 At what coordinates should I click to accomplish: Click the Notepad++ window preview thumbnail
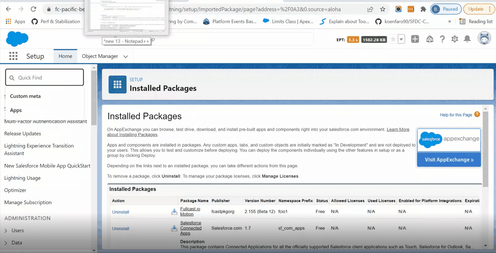coord(126,17)
